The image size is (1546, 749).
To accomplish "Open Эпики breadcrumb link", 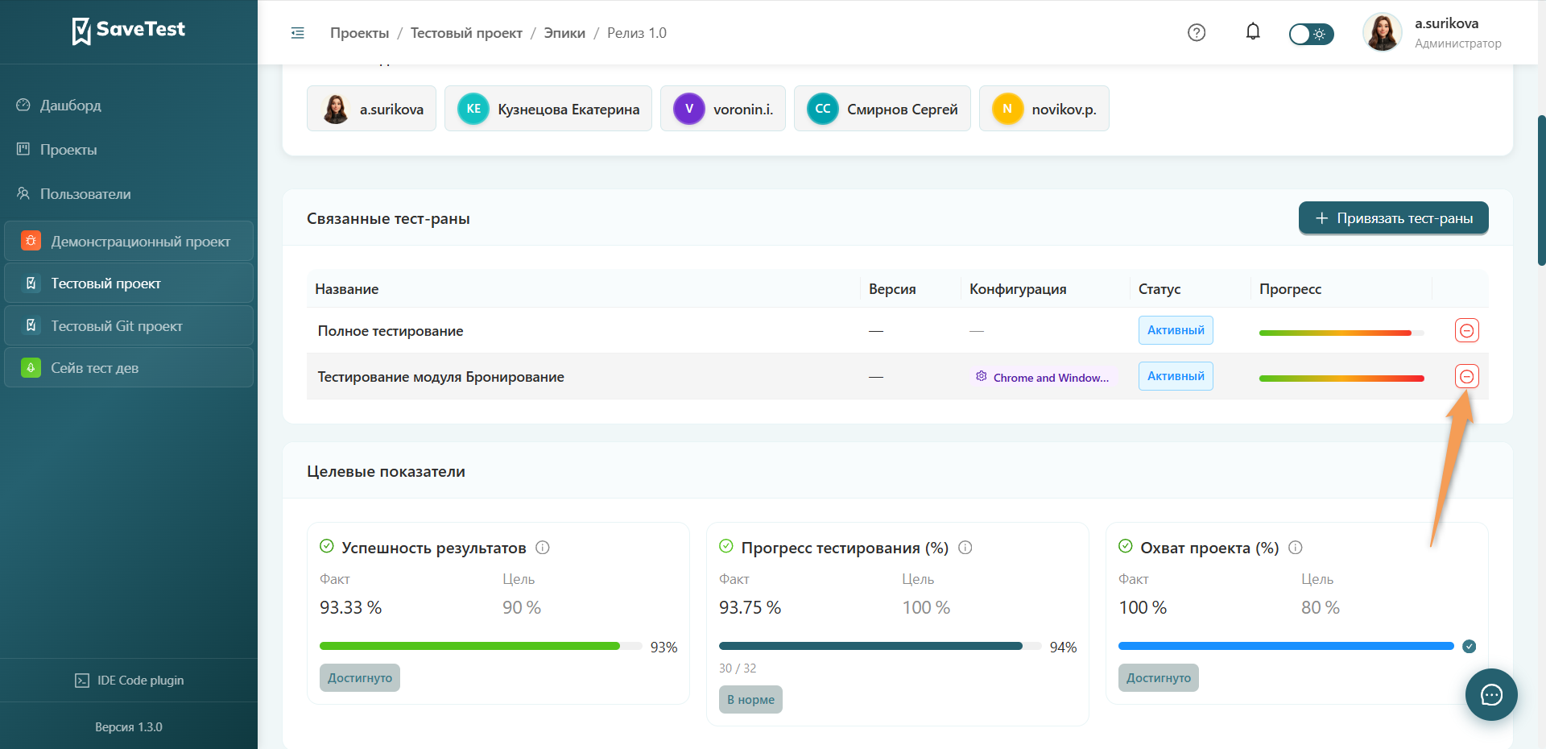I will click(x=564, y=33).
